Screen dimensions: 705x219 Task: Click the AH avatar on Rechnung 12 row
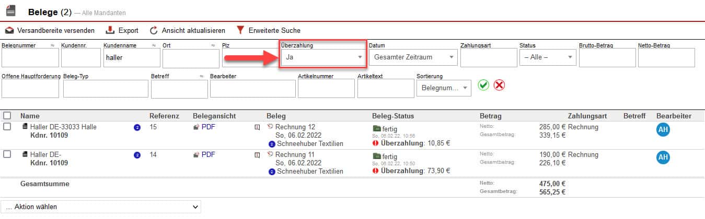[x=663, y=129]
